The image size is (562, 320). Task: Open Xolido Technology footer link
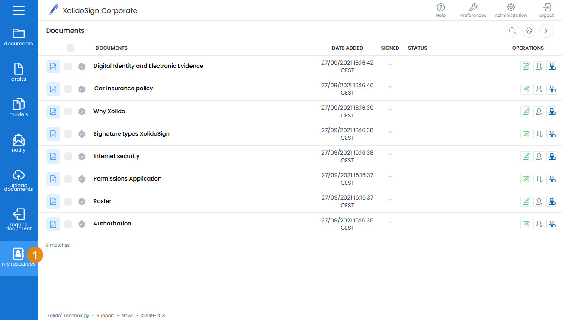(x=68, y=316)
